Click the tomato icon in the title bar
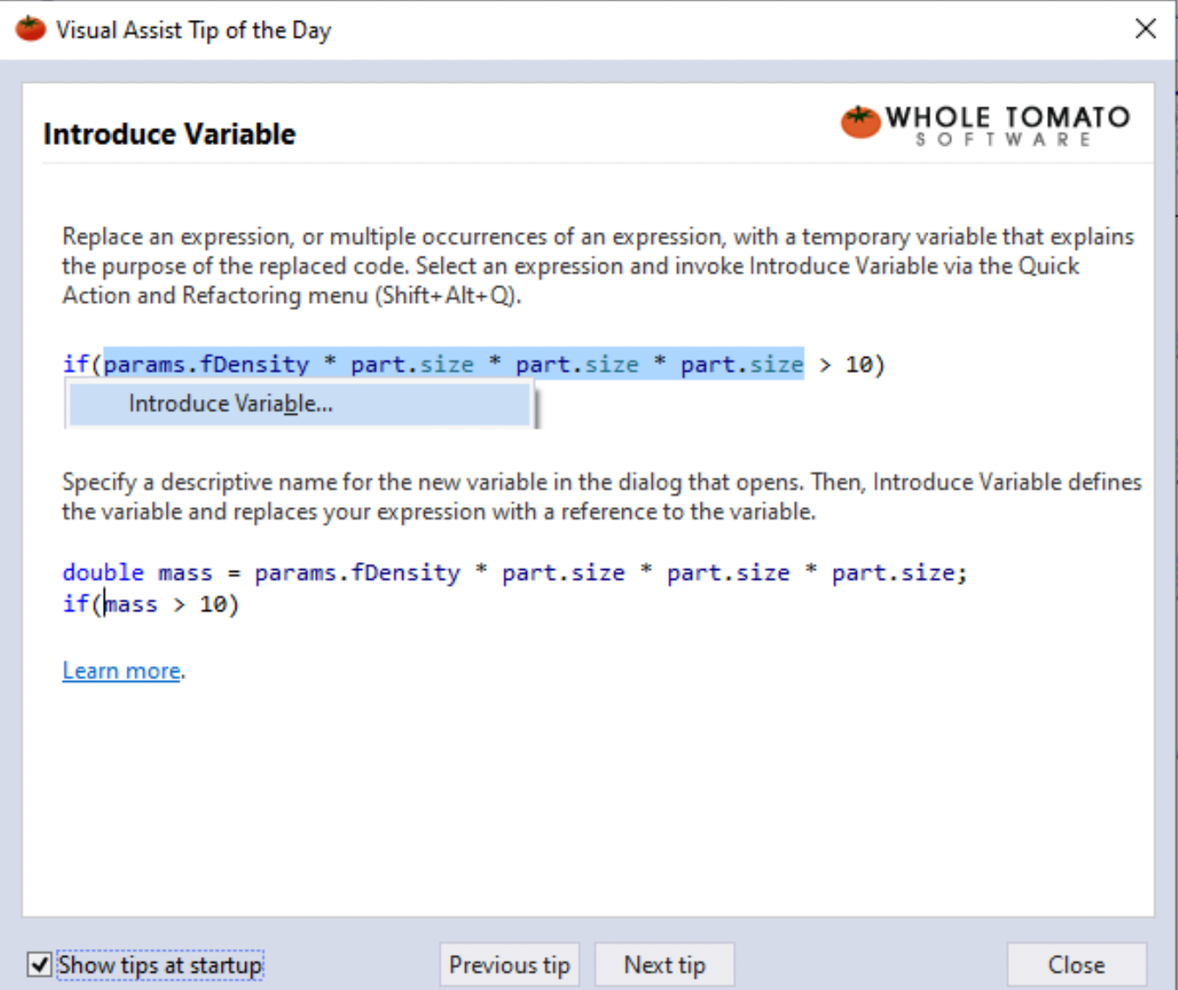 (x=31, y=29)
